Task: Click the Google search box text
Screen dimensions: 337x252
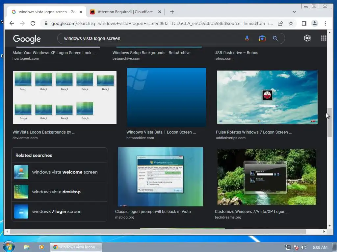Action: pyautogui.click(x=92, y=38)
